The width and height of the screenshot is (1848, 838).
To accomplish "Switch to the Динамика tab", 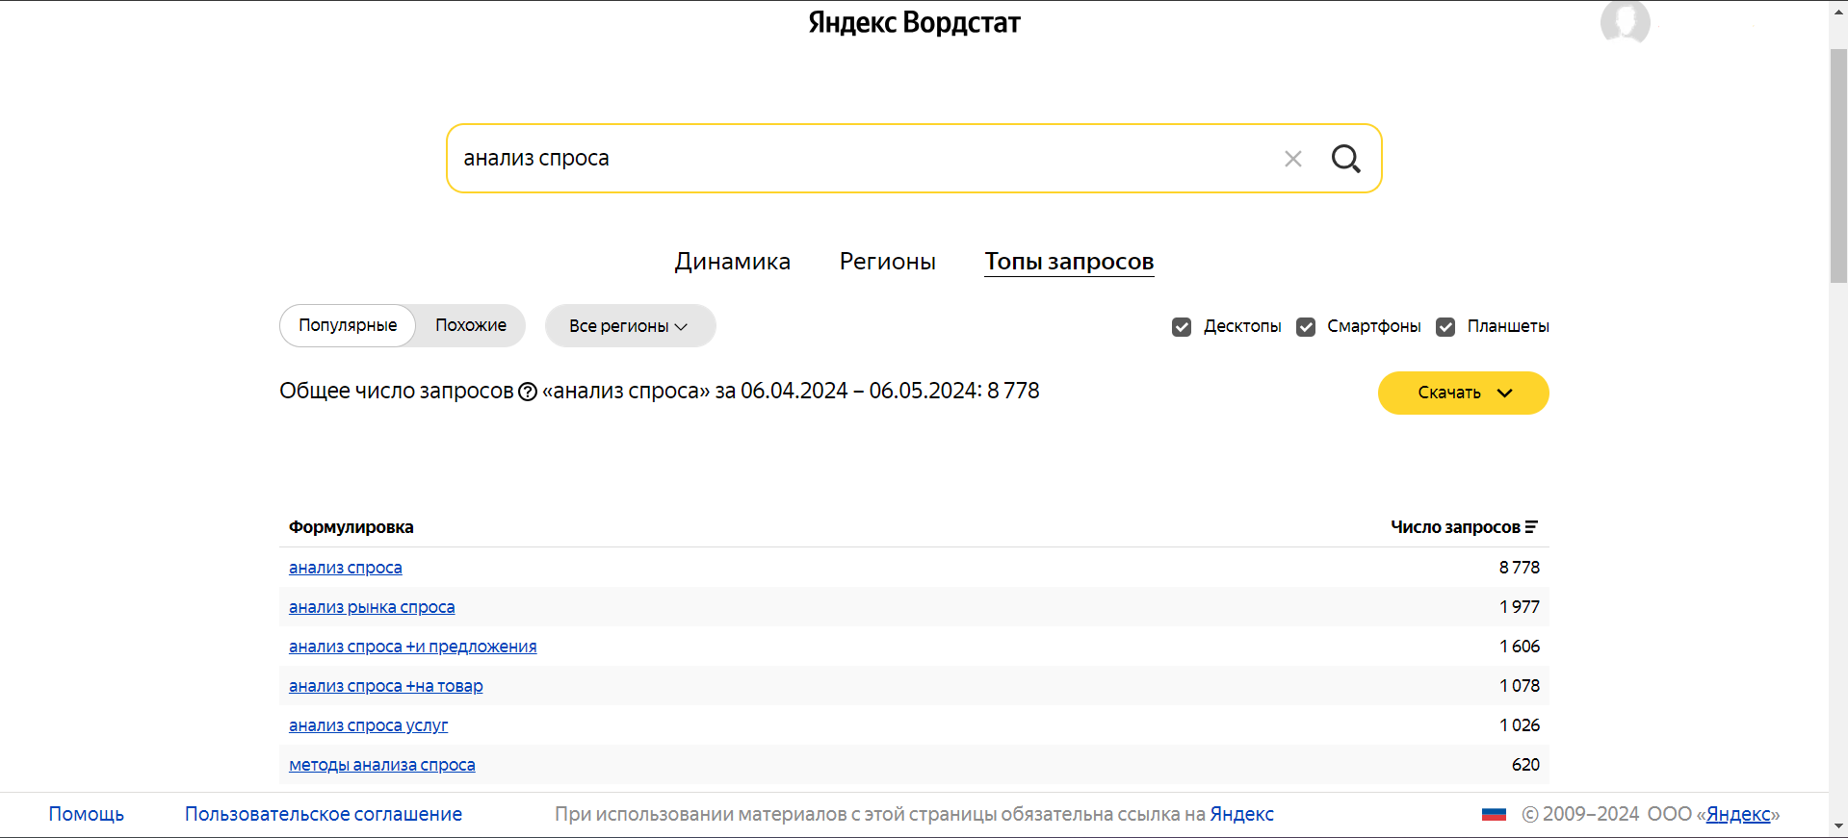I will pos(732,262).
